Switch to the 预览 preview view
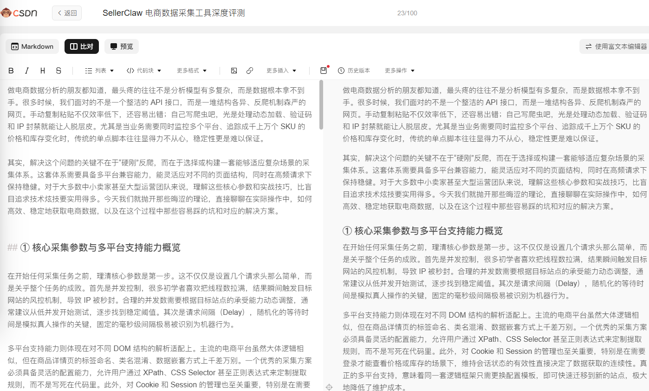 tap(122, 46)
